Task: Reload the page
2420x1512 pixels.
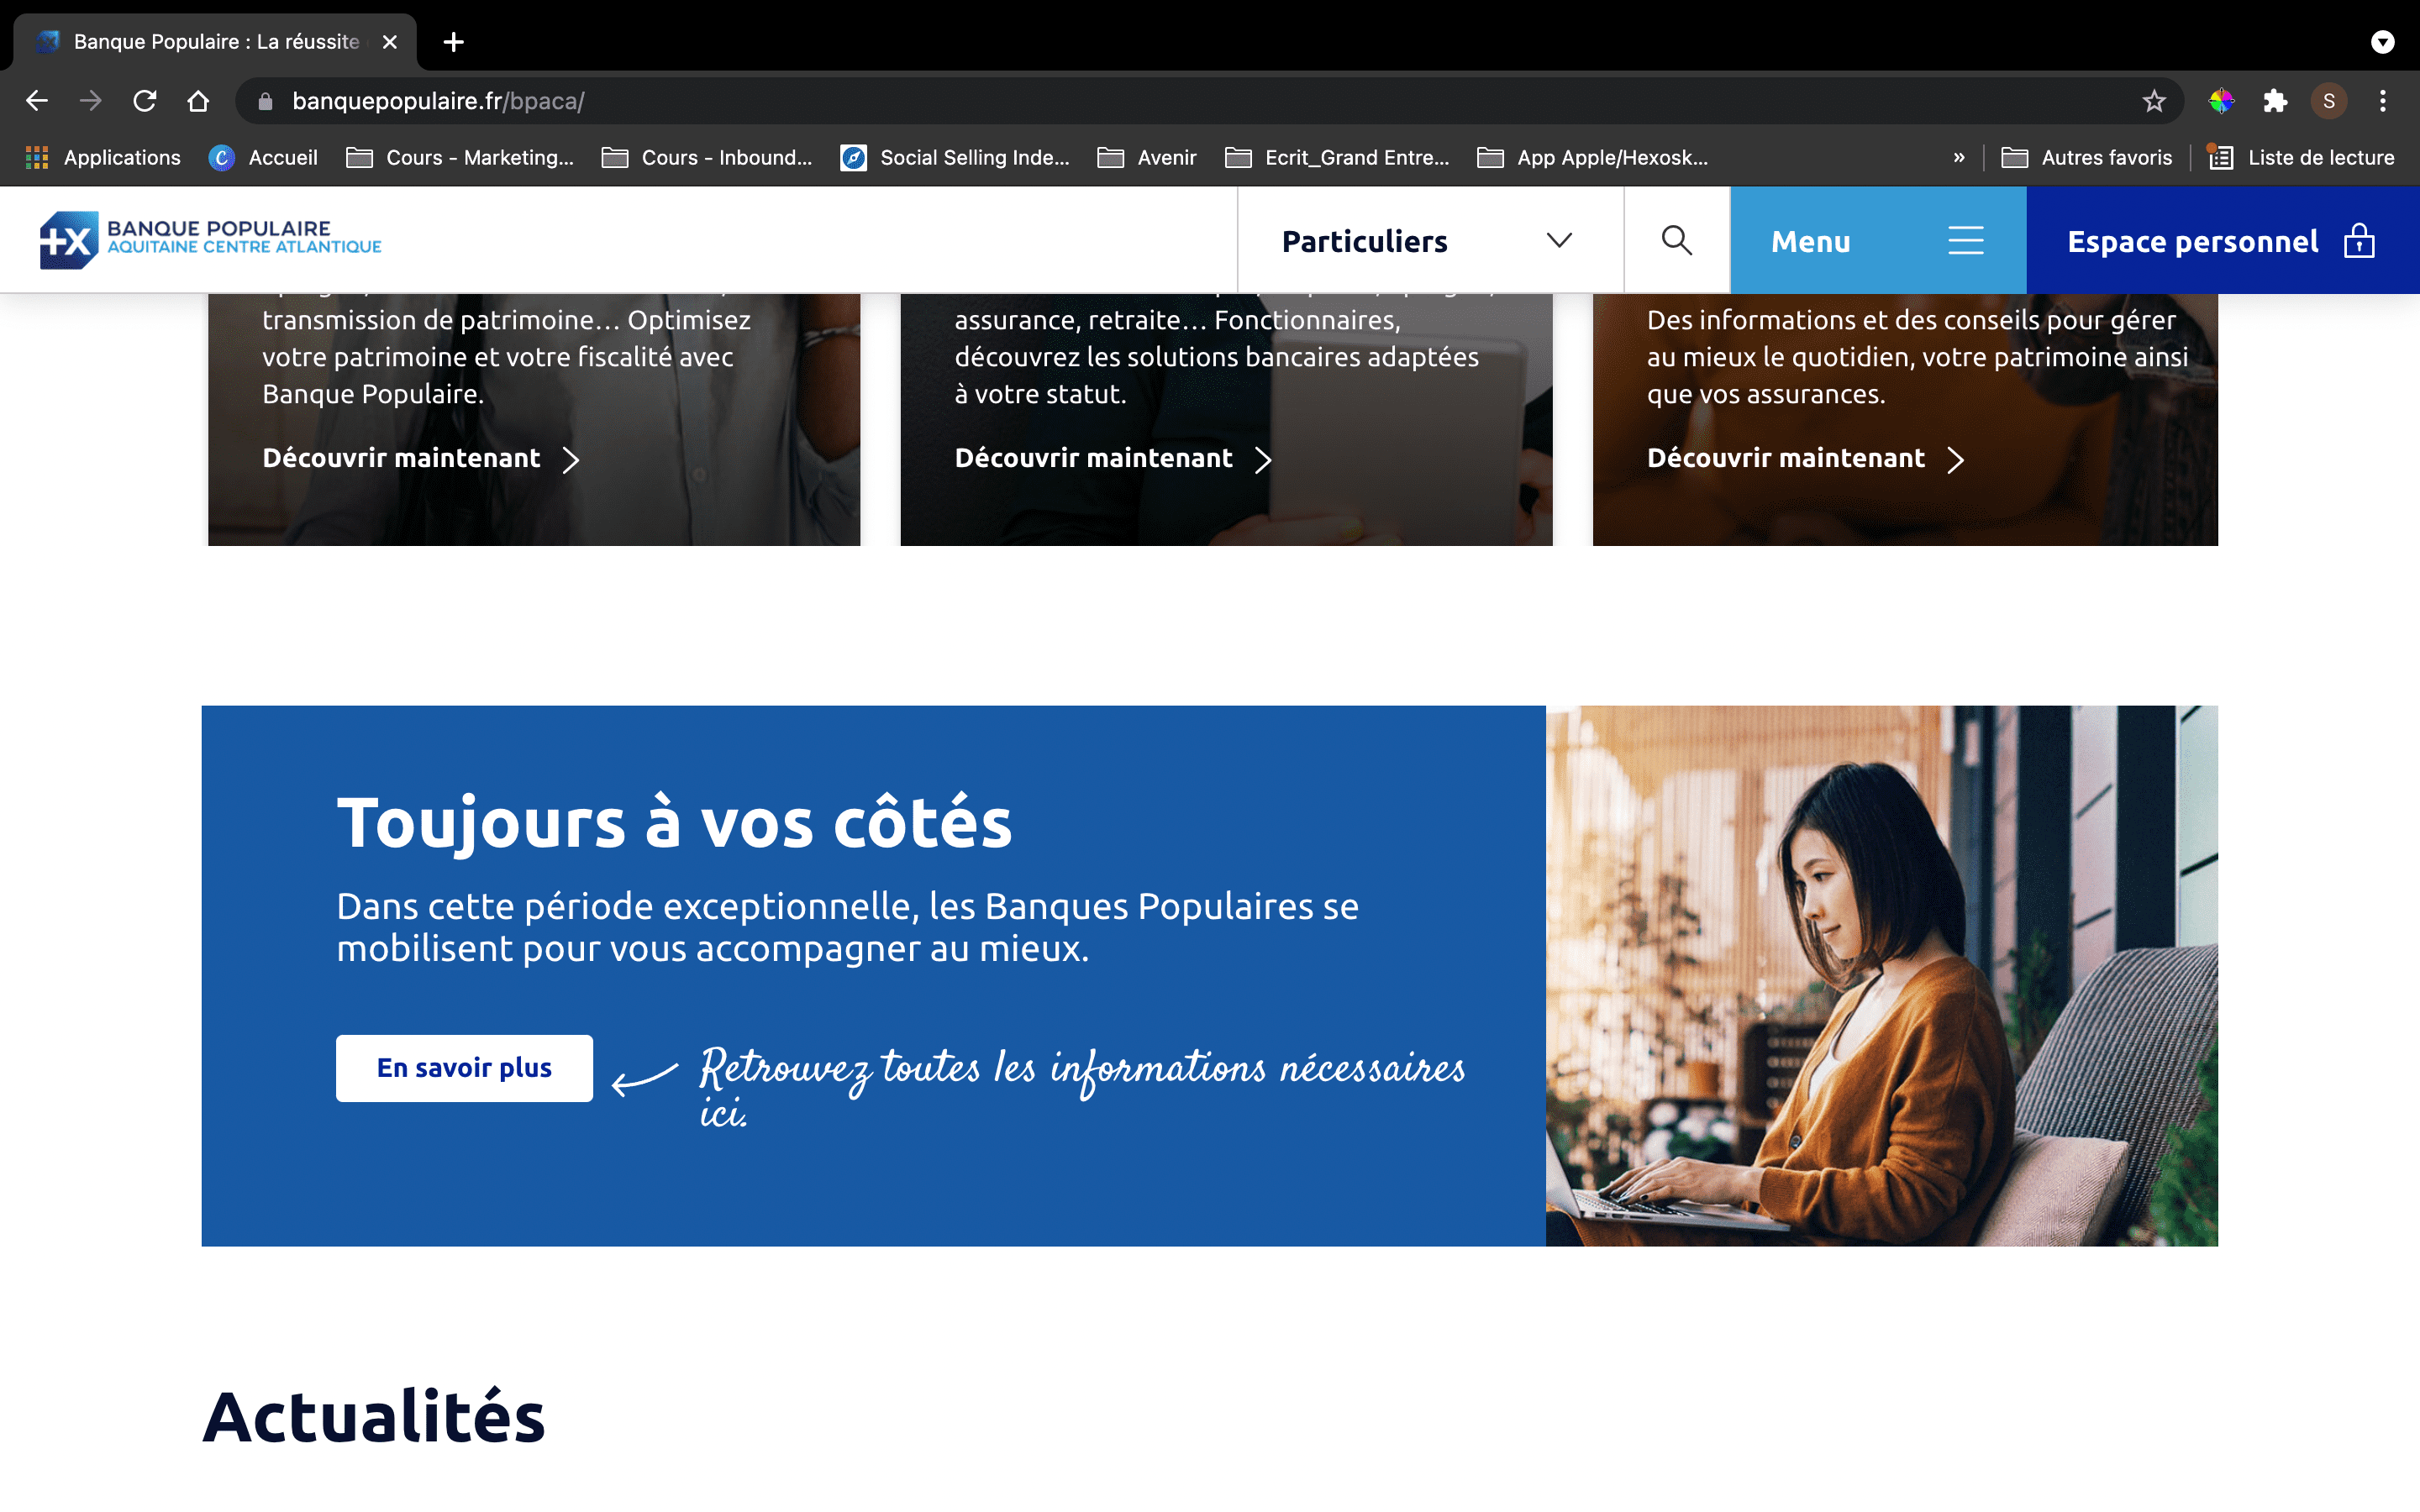Action: coord(145,101)
